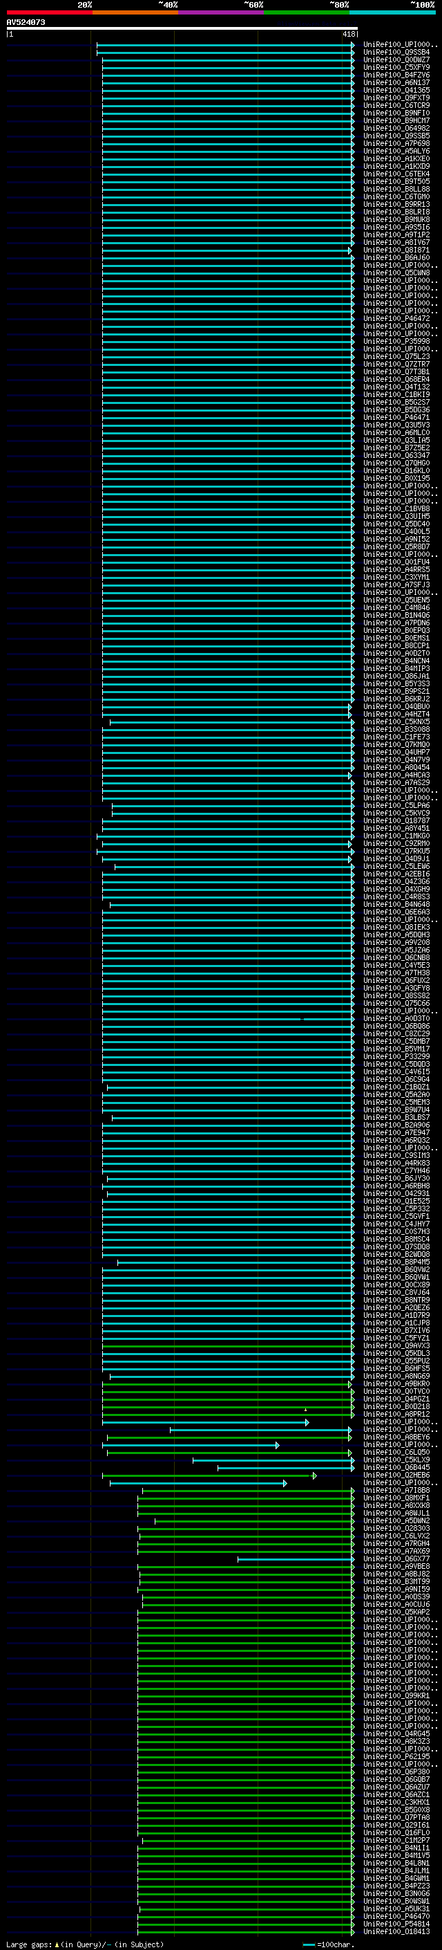Select hit label UniRef100_A9S5I6
Viewport: 442px width, 1950px height.
(x=396, y=227)
